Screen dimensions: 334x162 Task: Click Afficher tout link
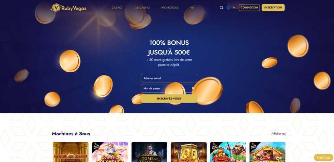tap(279, 134)
